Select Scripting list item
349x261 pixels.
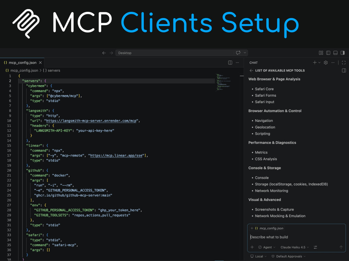tap(262, 134)
